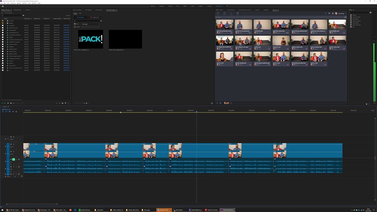The width and height of the screenshot is (377, 212).
Task: Toggle favorites star in Essential Graphics search
Action: coord(101,21)
